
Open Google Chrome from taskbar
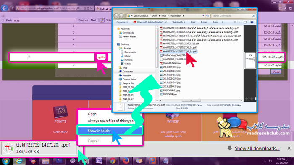point(113,161)
